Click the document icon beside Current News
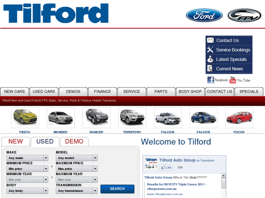Viewport: 265px width, 198px height. 210,69
